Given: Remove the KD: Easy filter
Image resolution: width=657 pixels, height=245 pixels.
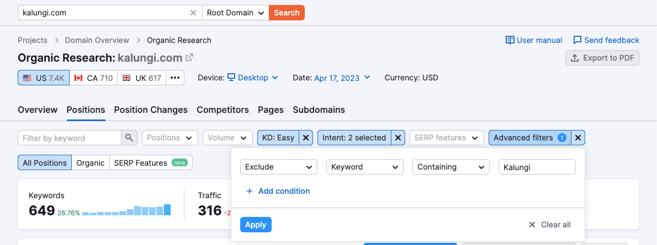Looking at the screenshot, I should (306, 138).
